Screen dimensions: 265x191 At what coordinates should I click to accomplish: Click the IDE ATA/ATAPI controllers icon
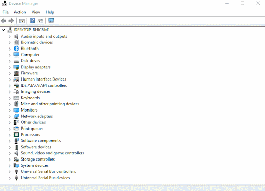coord(17,86)
